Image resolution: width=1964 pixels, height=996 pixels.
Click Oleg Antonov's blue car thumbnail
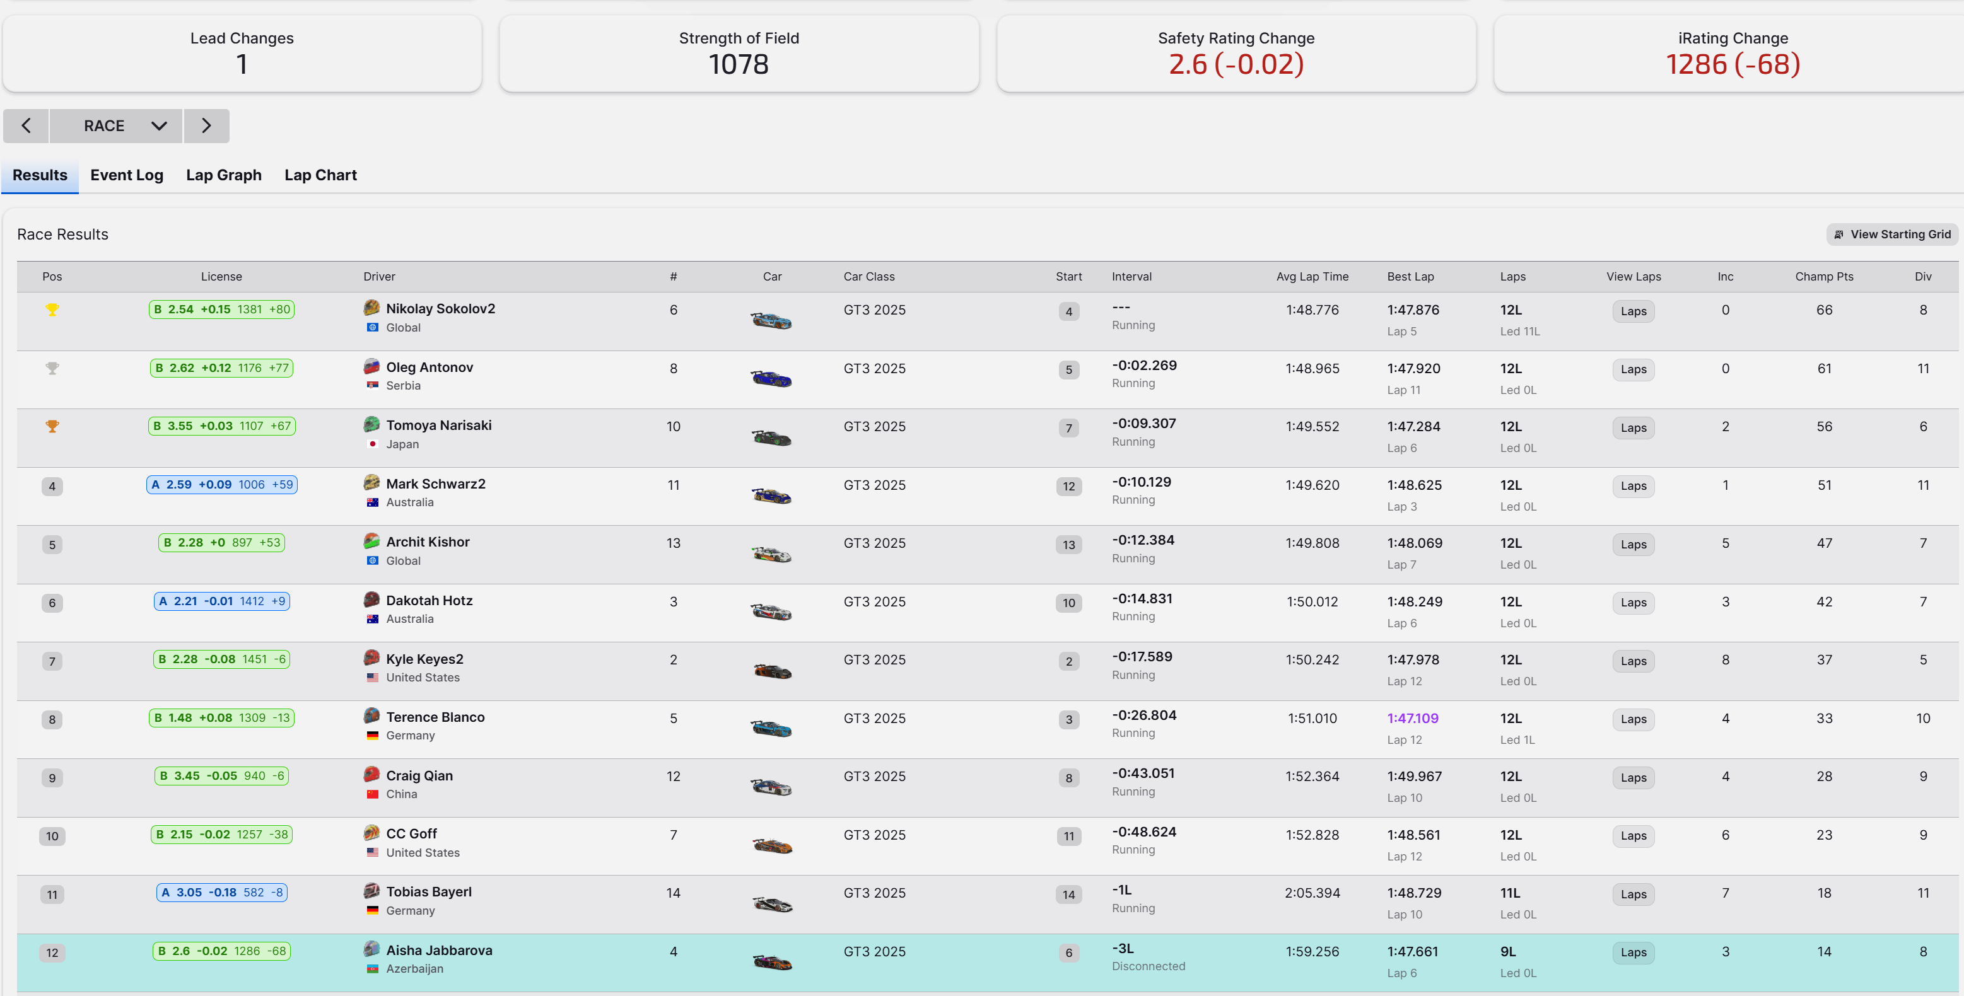(771, 378)
